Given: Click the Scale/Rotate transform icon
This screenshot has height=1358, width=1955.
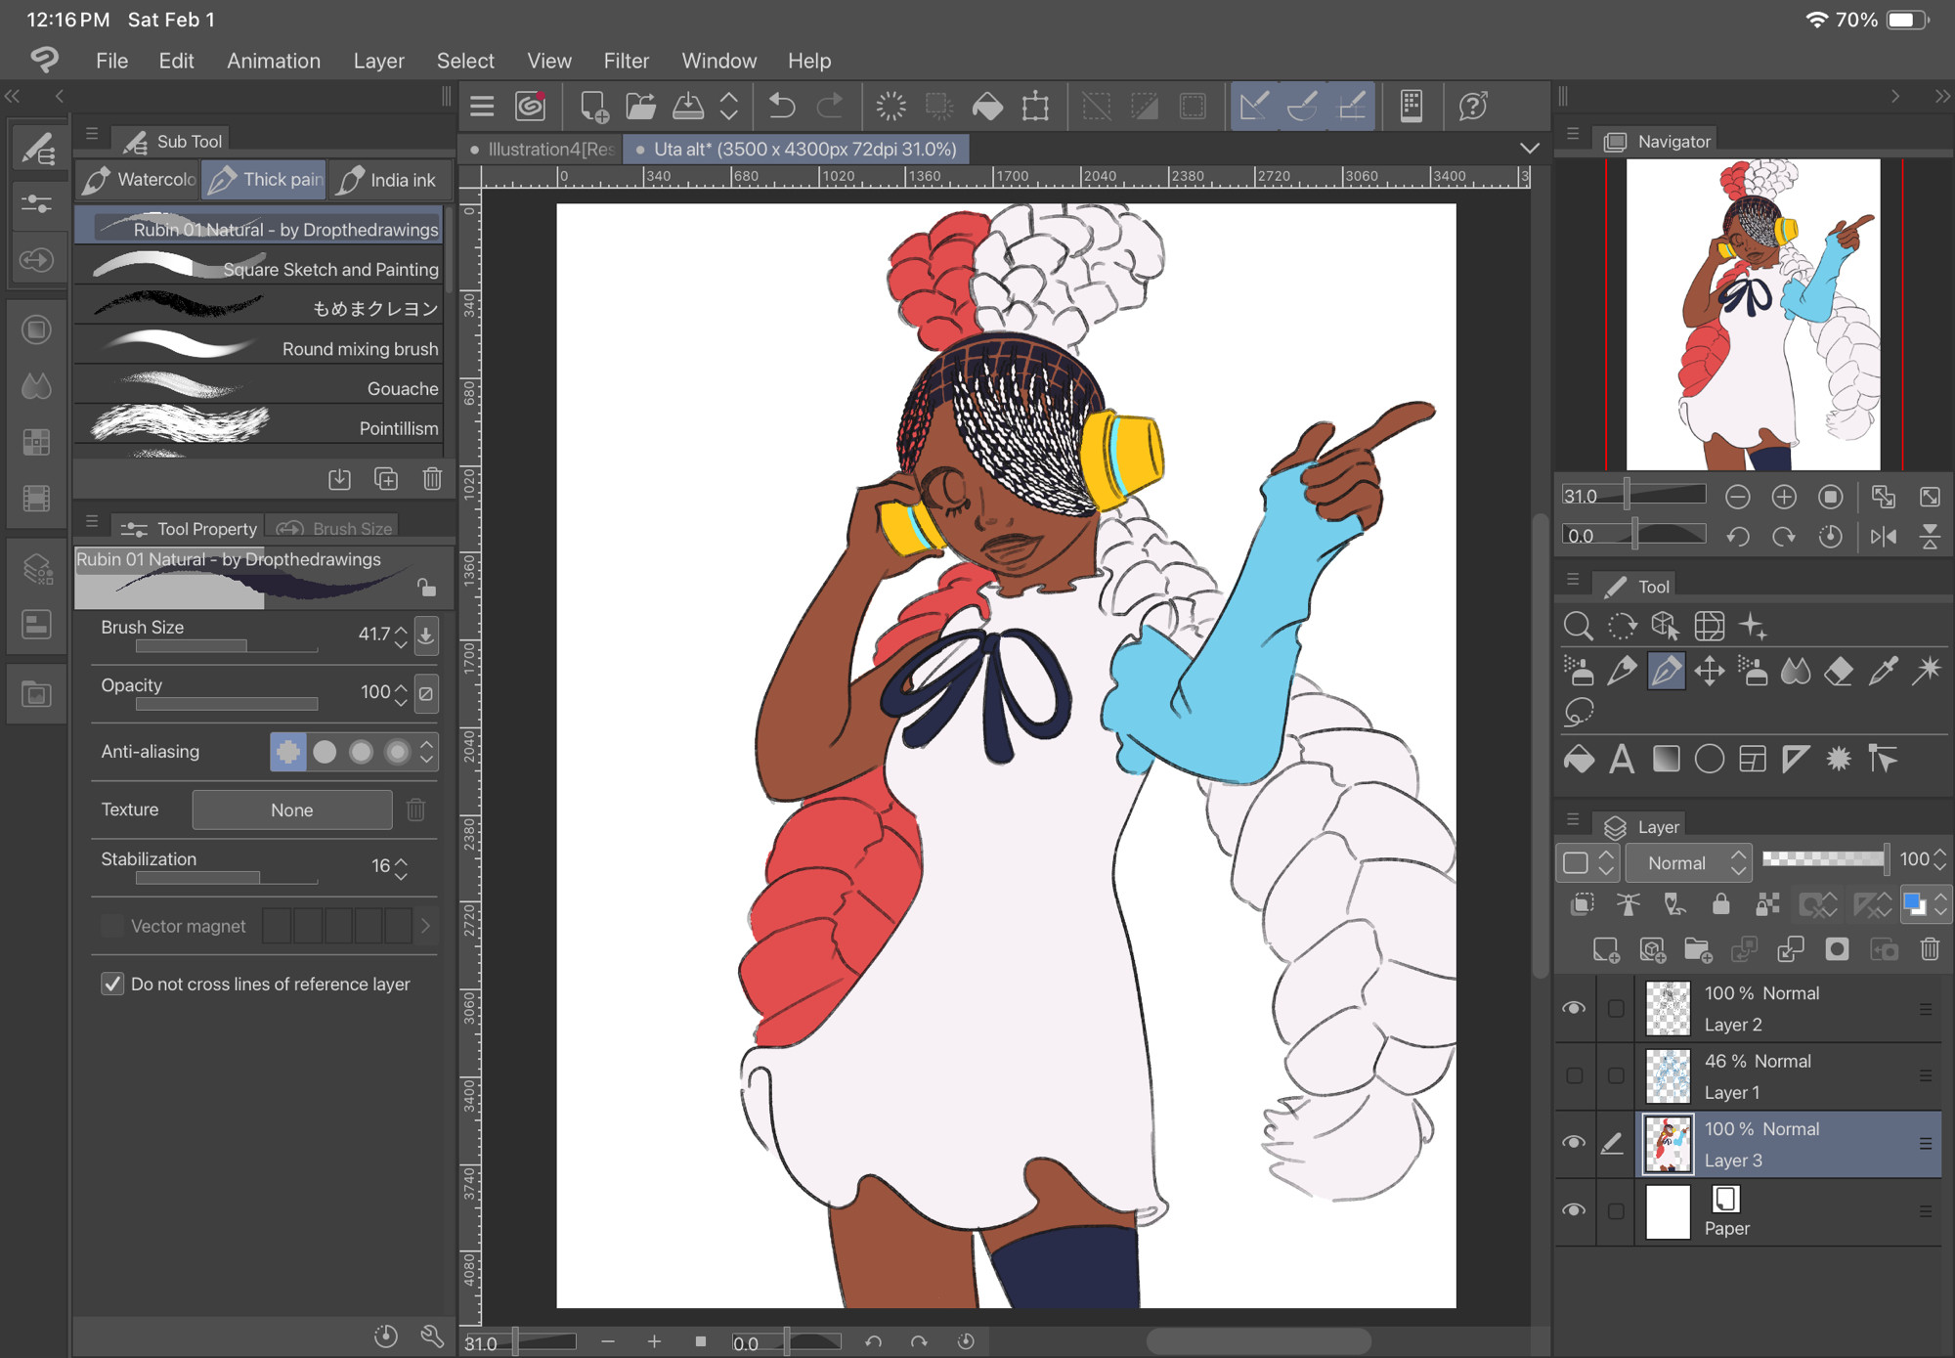Looking at the screenshot, I should [1035, 106].
